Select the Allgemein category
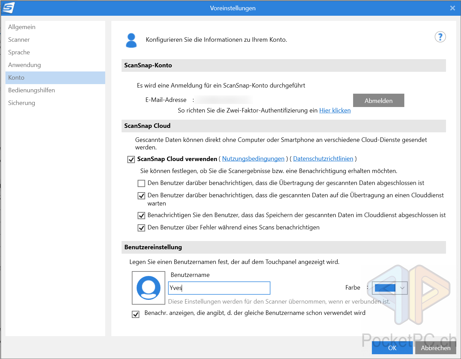 pos(55,27)
